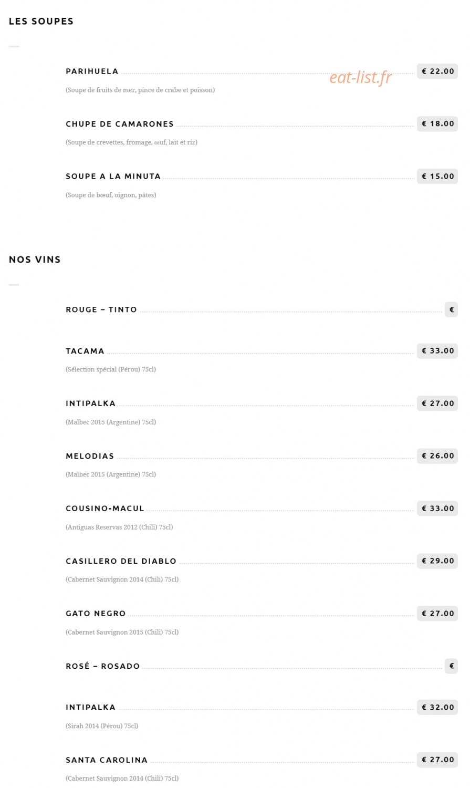
Task: Click the Parihuela description text
Action: [x=140, y=90]
